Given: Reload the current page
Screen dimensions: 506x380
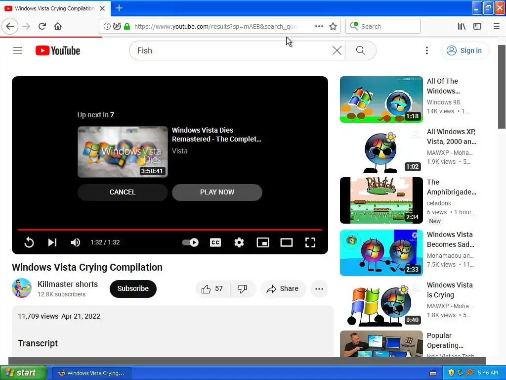Looking at the screenshot, I should click(42, 26).
